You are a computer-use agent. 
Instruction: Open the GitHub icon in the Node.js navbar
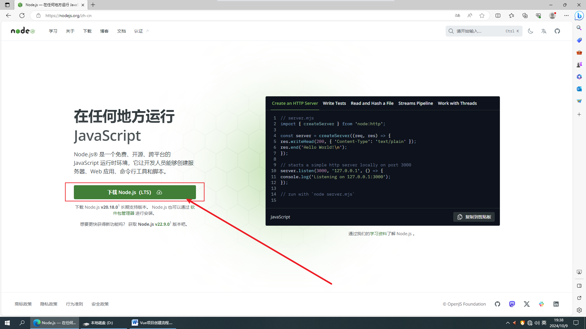point(557,31)
